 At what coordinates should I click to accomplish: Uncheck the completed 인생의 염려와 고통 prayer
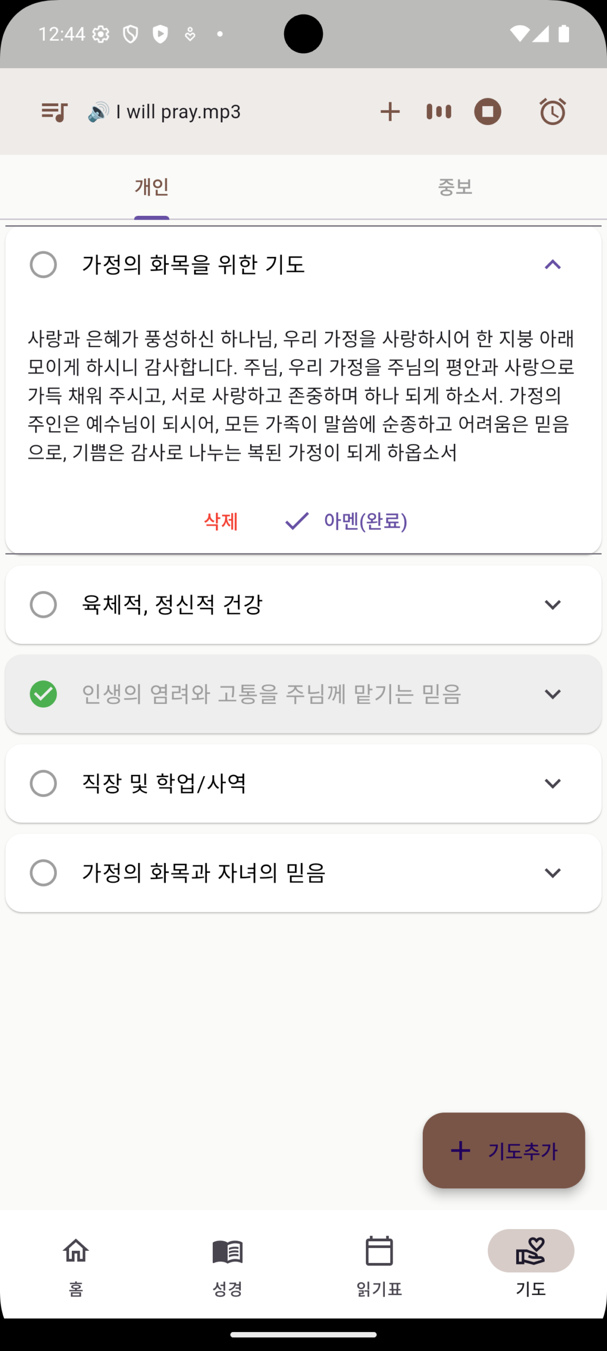[x=43, y=694]
